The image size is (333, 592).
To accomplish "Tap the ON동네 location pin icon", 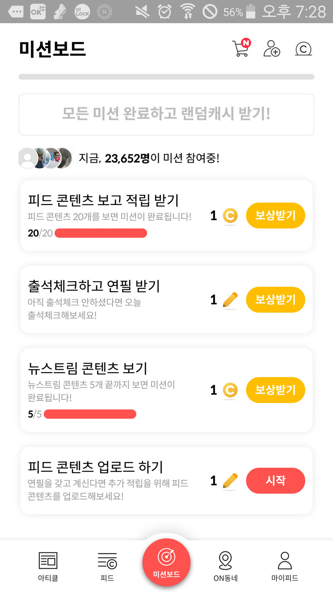I will (225, 560).
